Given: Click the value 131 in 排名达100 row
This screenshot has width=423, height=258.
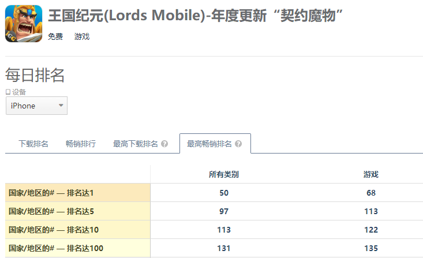Looking at the screenshot, I should pos(224,248).
